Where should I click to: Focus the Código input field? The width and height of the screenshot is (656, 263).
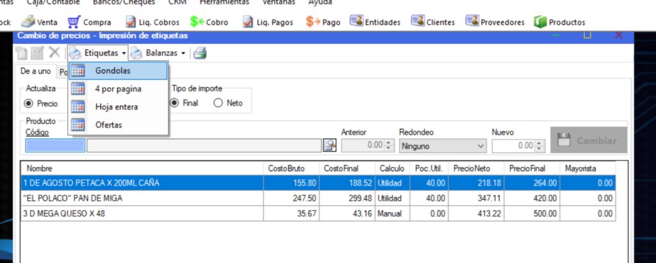click(x=55, y=145)
